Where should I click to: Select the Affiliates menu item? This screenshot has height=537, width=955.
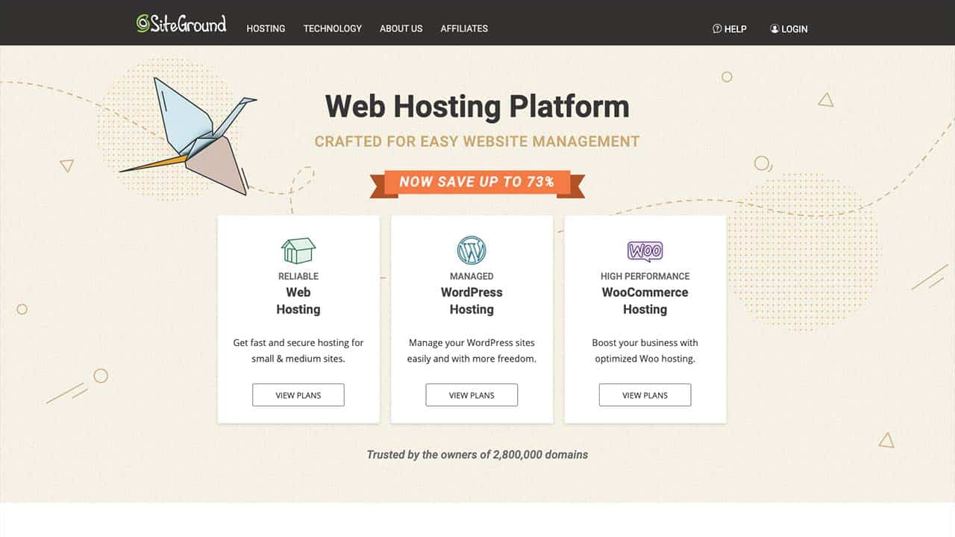point(464,28)
